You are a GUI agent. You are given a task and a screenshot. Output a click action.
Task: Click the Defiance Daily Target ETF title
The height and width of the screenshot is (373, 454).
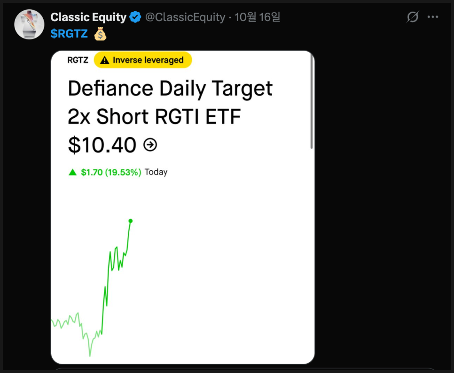(x=170, y=102)
